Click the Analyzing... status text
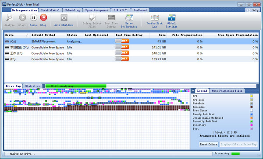This screenshot has height=159, width=263. click(75, 41)
